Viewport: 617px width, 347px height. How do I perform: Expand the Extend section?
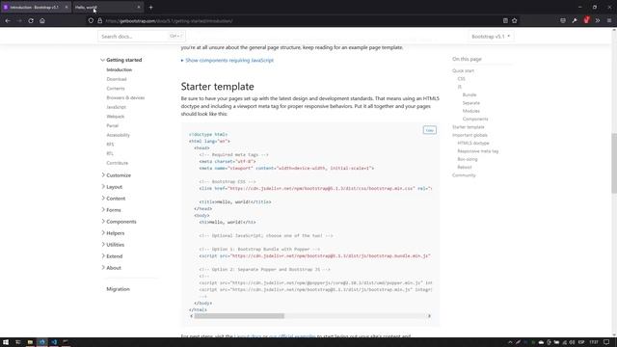point(112,256)
